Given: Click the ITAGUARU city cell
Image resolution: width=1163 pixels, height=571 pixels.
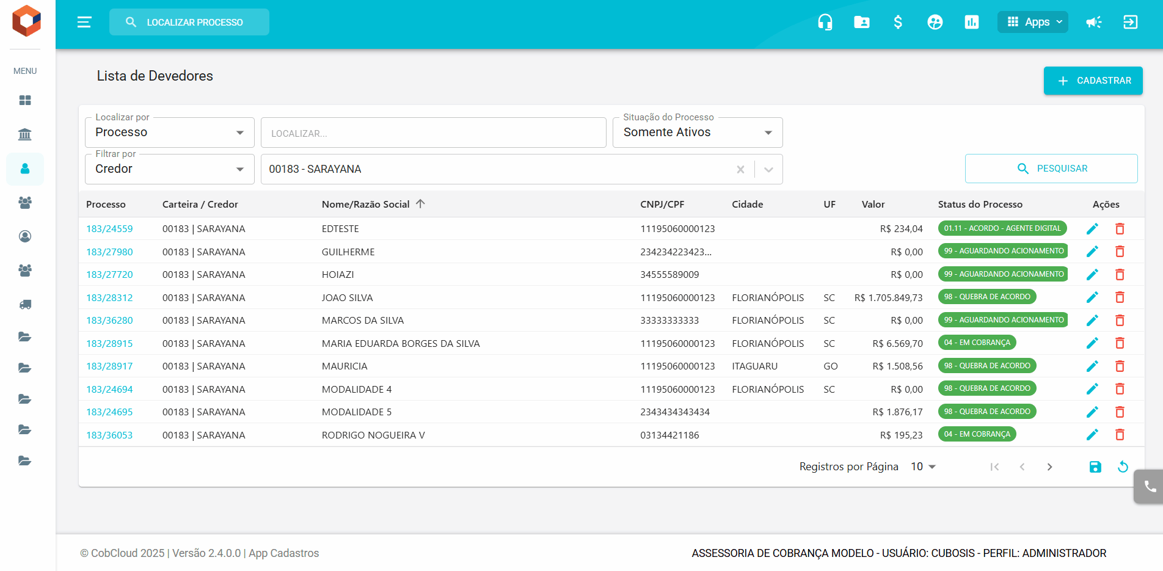Looking at the screenshot, I should [754, 366].
